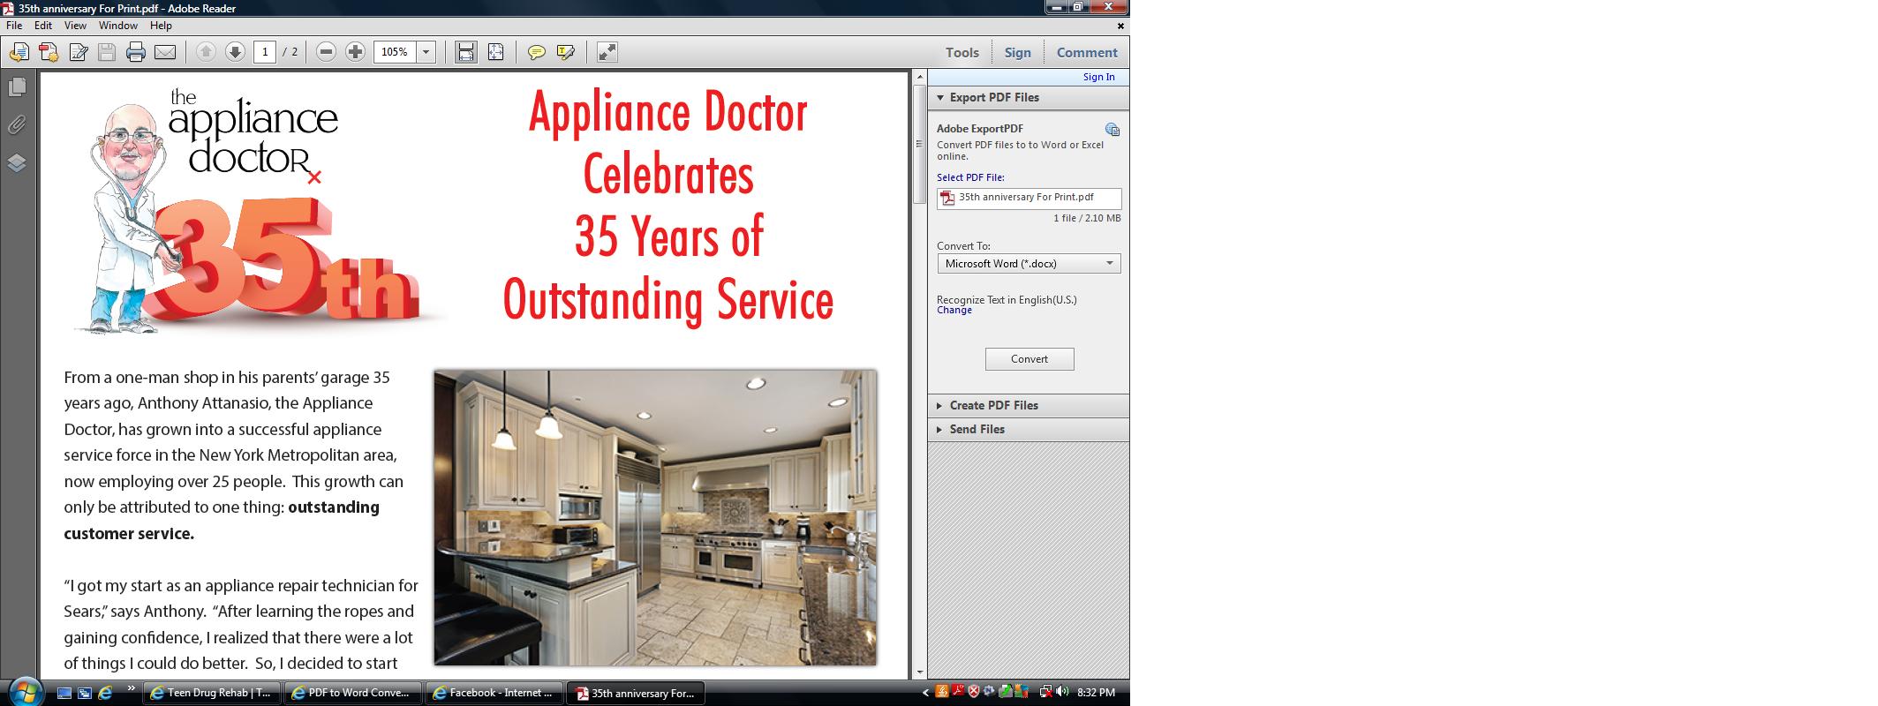Open the Convert To format dropdown
This screenshot has height=706, width=1878.
click(x=1029, y=264)
